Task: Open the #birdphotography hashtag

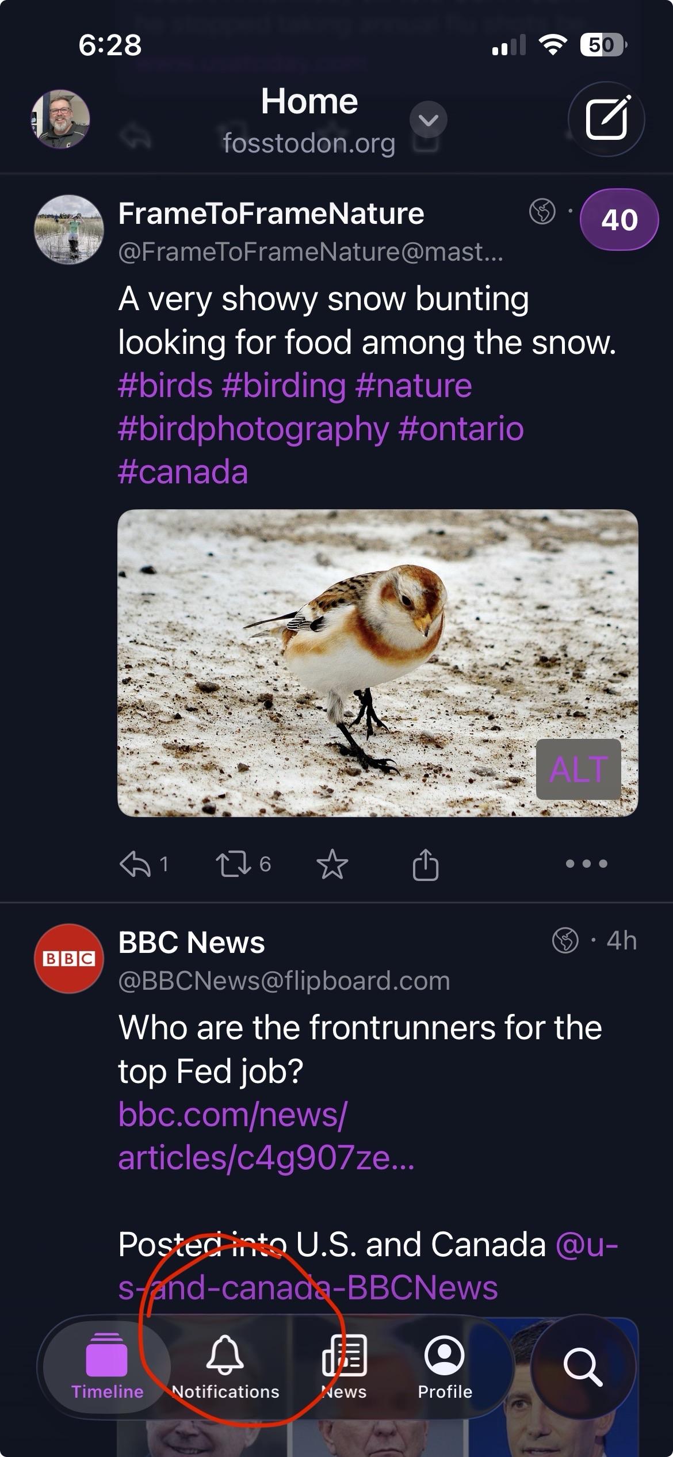Action: 253,429
